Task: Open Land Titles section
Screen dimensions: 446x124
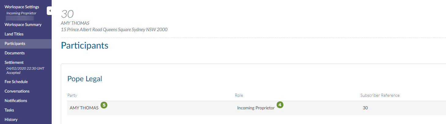Action: click(x=14, y=34)
